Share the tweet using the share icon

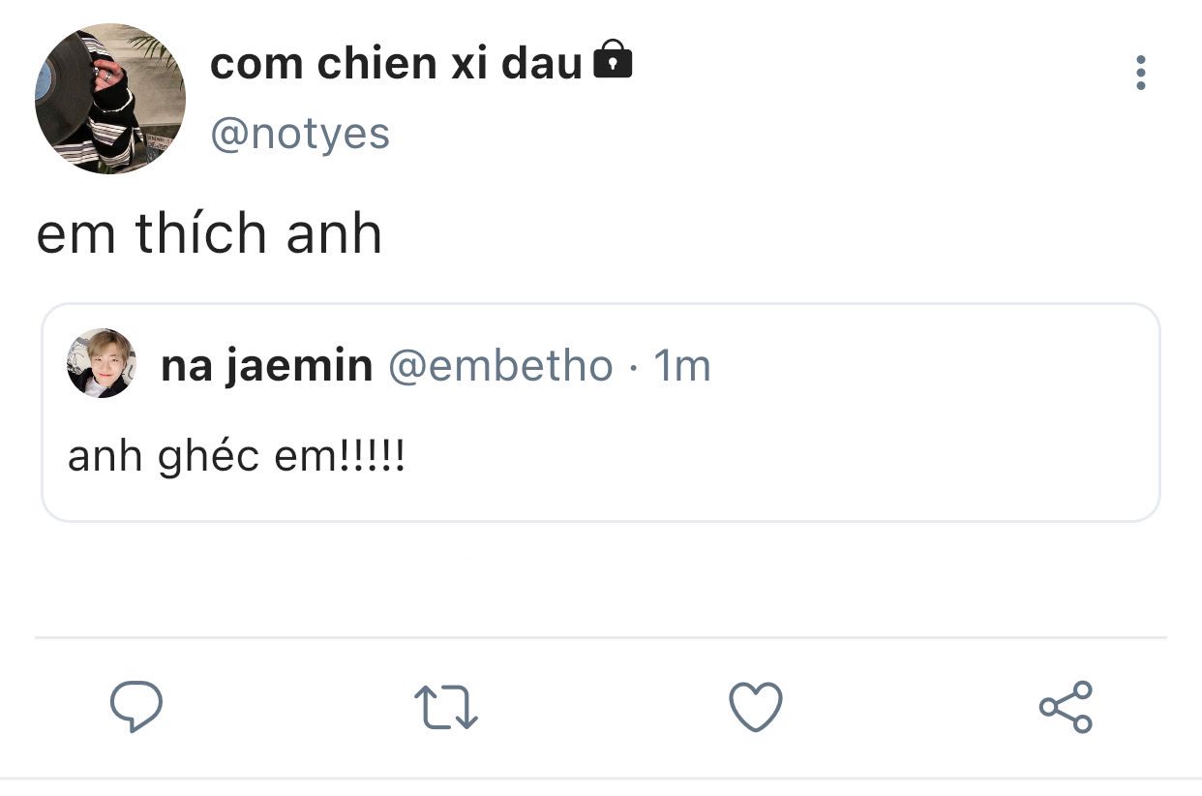pos(1066,707)
